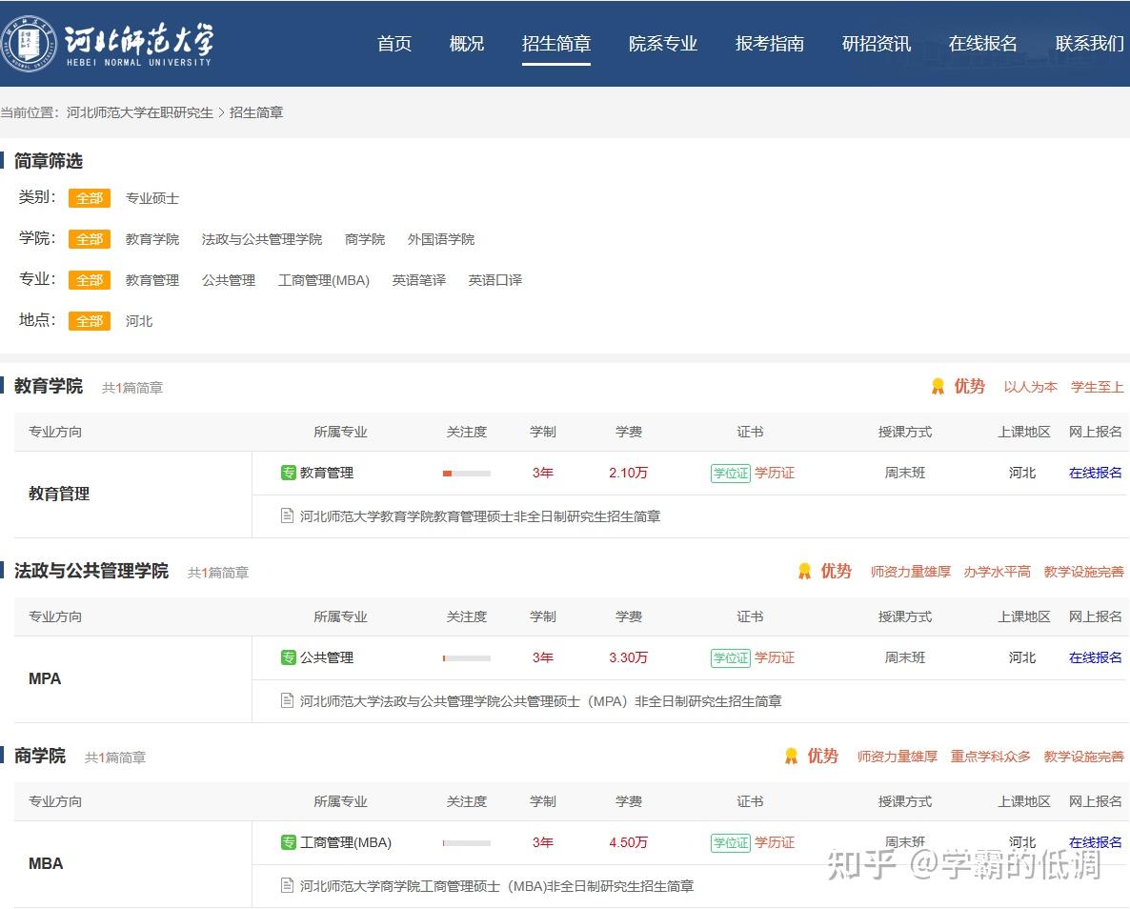This screenshot has width=1130, height=909.
Task: Click 学位证 badge in 公共管理 row
Action: click(x=731, y=657)
